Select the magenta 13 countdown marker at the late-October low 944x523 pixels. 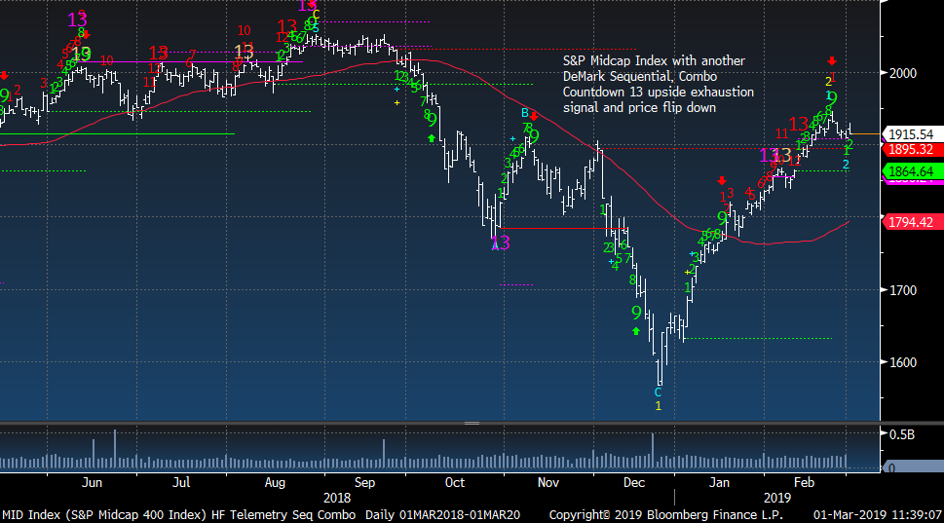[501, 243]
